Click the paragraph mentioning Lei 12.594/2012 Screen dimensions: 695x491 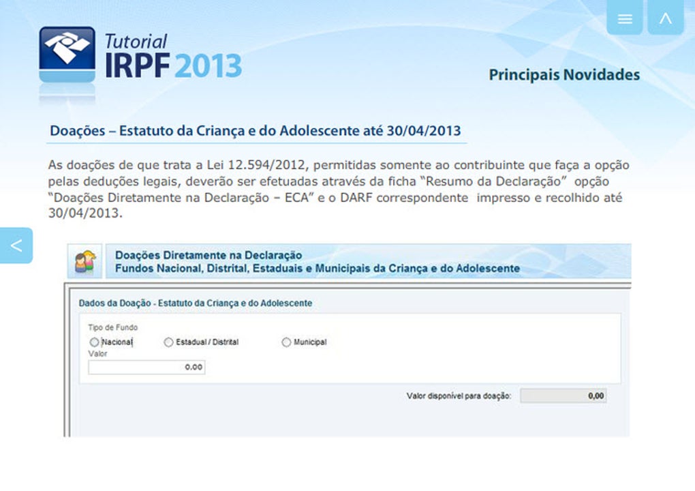(339, 189)
